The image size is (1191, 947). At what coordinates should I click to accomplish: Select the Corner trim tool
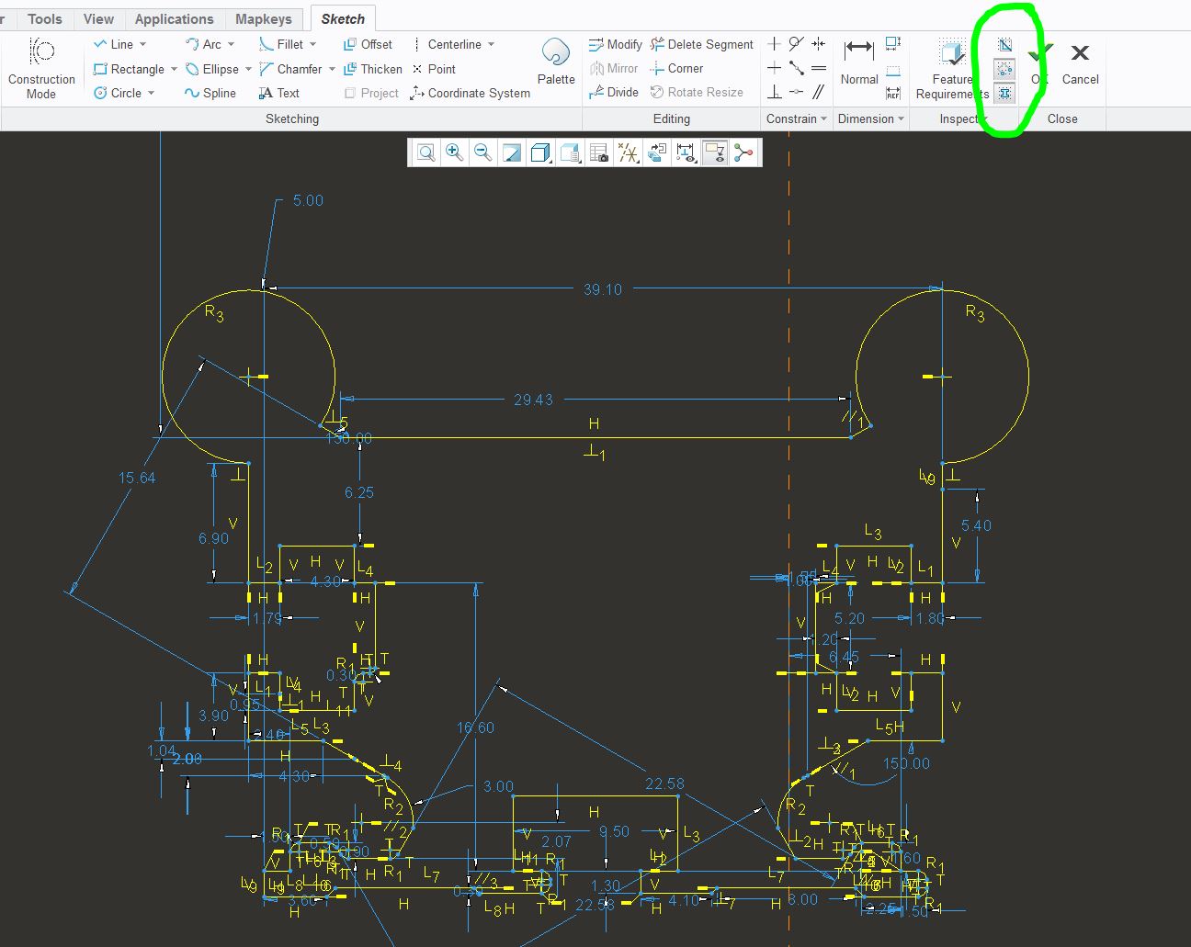pos(676,68)
